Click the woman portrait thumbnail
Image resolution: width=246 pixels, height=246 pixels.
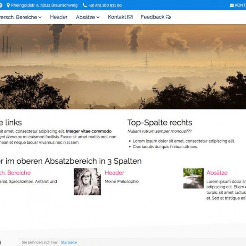(87, 182)
